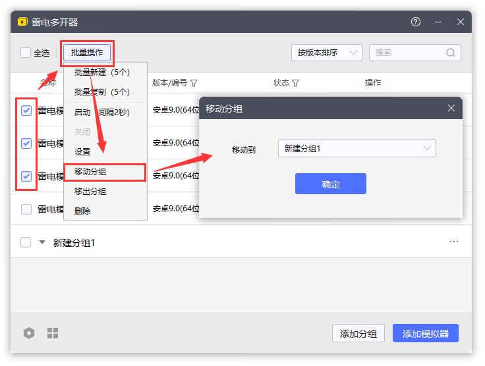Click the 批量操作 button
Image resolution: width=485 pixels, height=366 pixels.
[x=87, y=53]
